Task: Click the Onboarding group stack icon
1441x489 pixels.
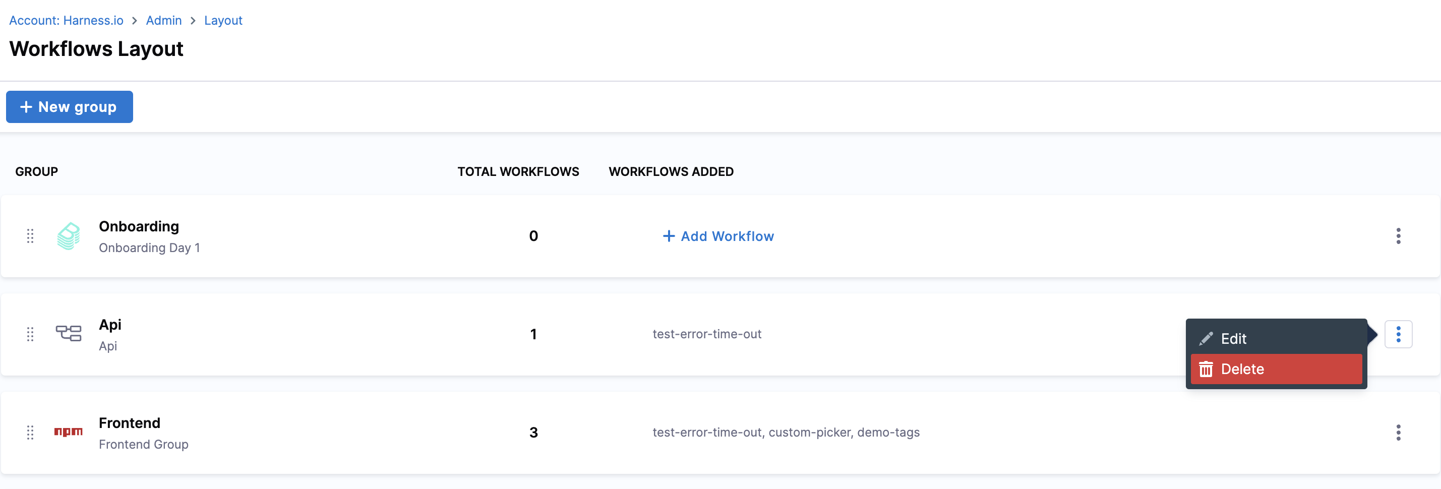Action: tap(68, 236)
